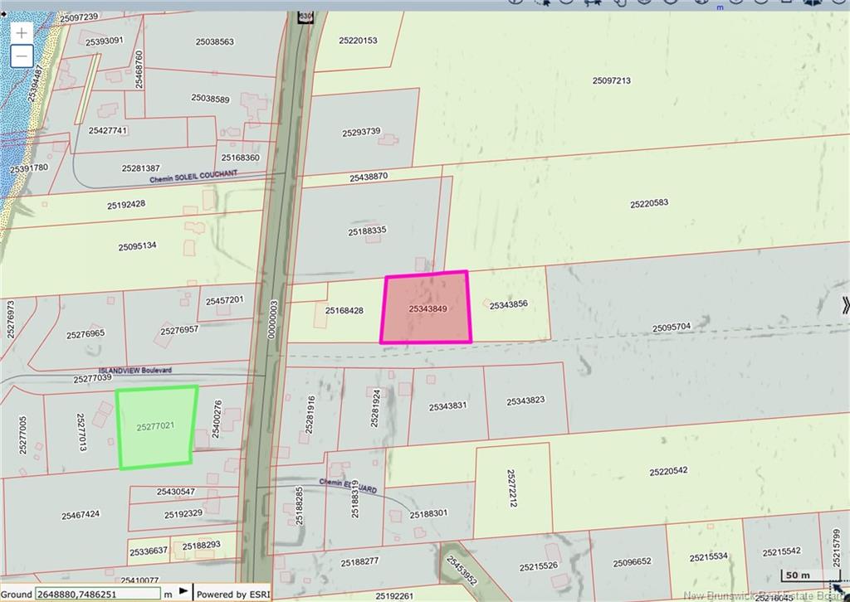Click parcel label 25097213
The width and height of the screenshot is (850, 602).
pyautogui.click(x=612, y=80)
